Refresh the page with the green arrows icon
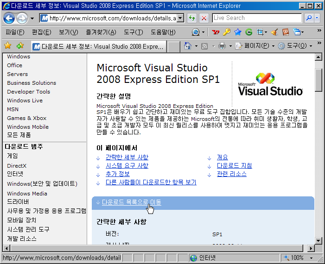325x264 pixels. coord(192,18)
